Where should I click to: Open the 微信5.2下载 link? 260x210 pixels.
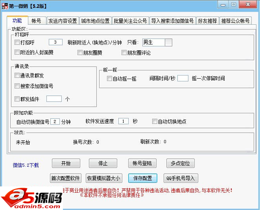click(x=26, y=165)
